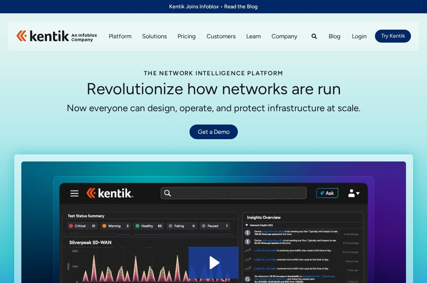This screenshot has height=283, width=427.
Task: Click the Test Status Summary heading
Action: [86, 216]
